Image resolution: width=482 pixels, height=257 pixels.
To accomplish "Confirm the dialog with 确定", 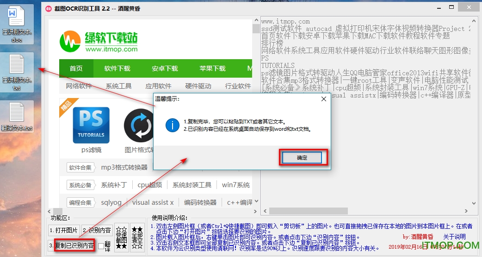I will [302, 158].
